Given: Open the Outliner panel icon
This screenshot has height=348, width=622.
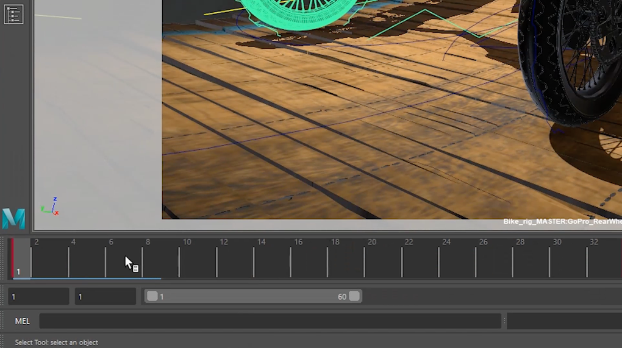Looking at the screenshot, I should click(13, 15).
